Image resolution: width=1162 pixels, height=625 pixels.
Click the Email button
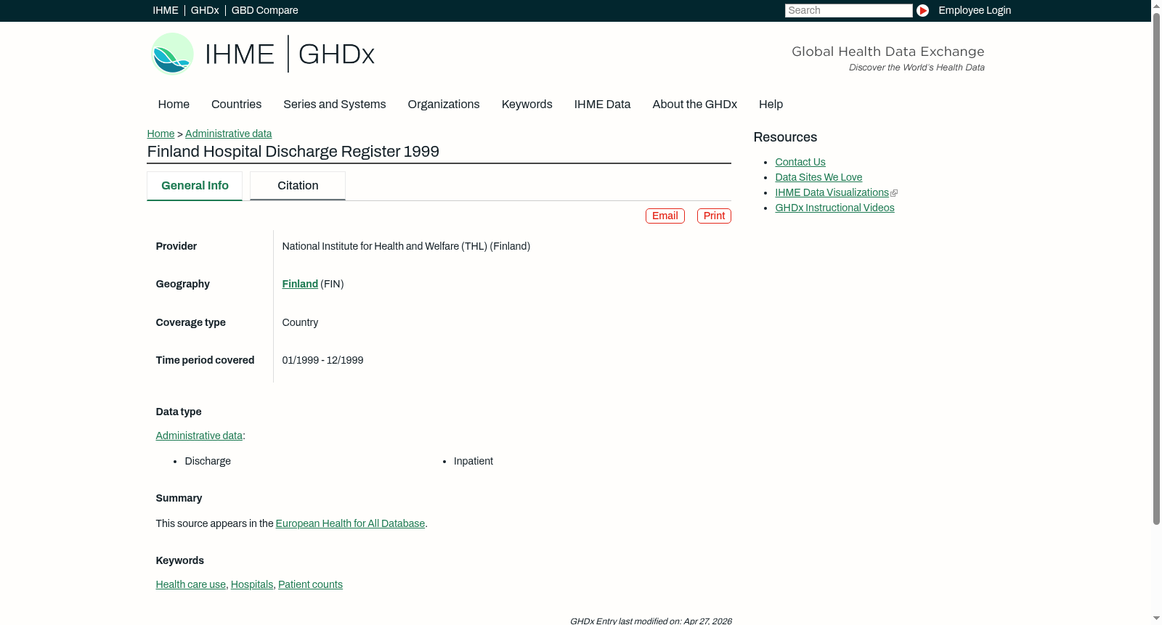[665, 216]
